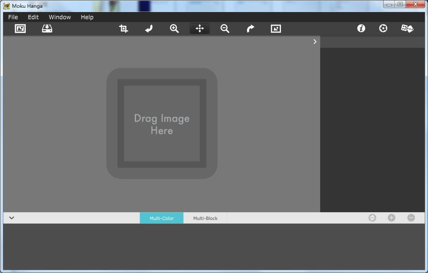Click the randomize dice in the bottom bar

point(372,218)
